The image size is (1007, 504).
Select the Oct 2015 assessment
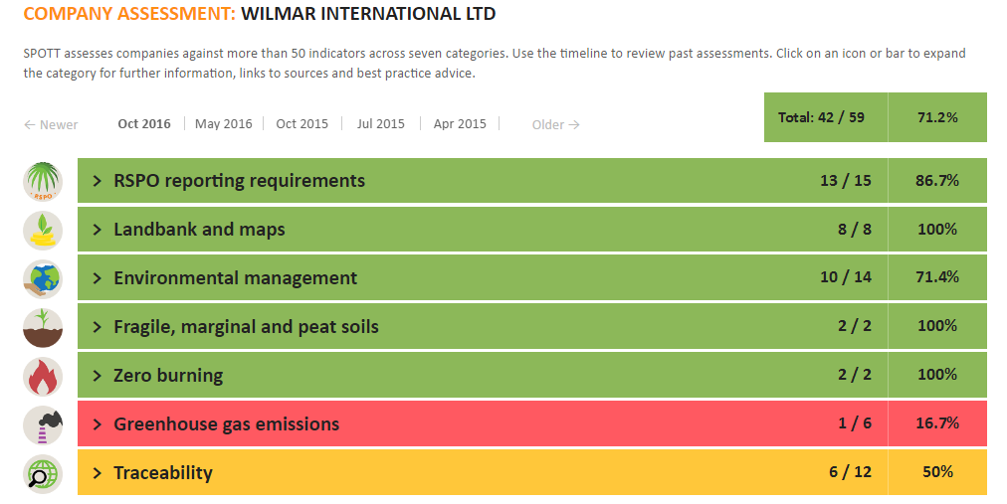tap(302, 123)
